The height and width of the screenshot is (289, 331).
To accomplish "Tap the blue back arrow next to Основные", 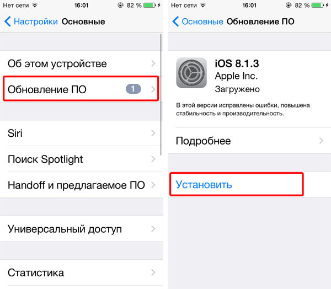I will (175, 22).
